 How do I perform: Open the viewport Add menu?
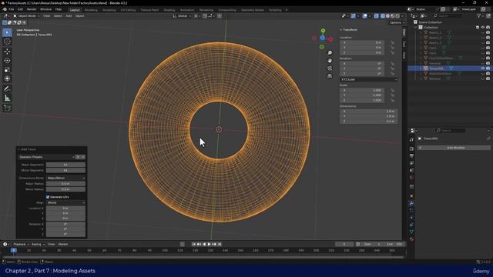click(69, 15)
